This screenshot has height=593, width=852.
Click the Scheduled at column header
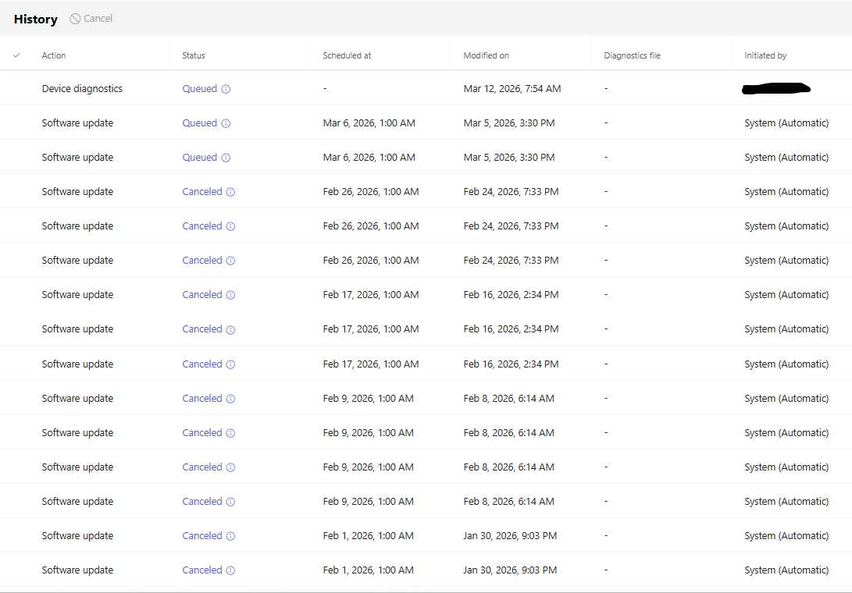pos(347,55)
